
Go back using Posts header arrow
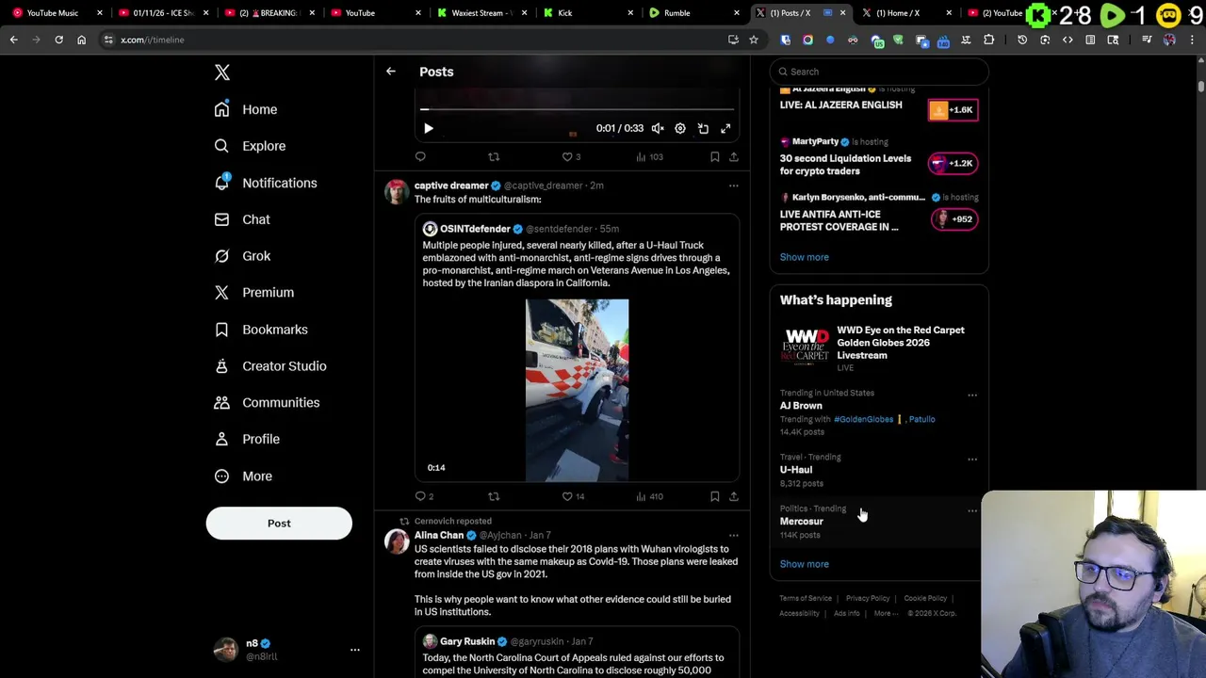click(391, 72)
